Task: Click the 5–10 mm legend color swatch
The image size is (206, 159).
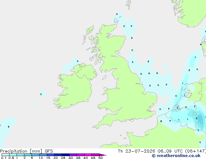Action: coord(35,155)
